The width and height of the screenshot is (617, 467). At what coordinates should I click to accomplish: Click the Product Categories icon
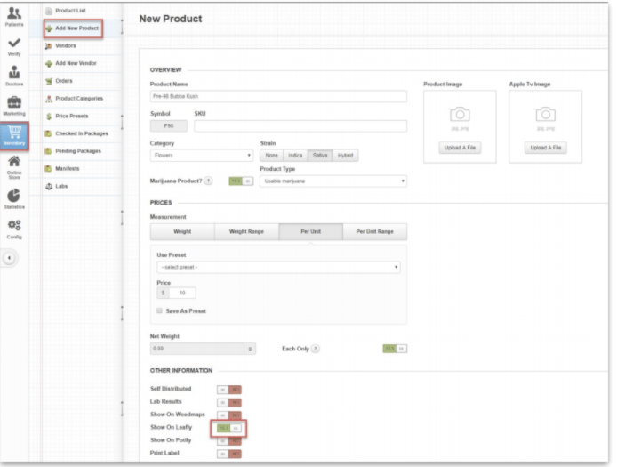point(49,99)
